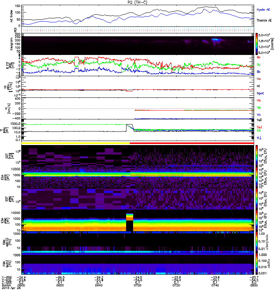Click the 0720 time axis label
275x293 pixels.
176,285
